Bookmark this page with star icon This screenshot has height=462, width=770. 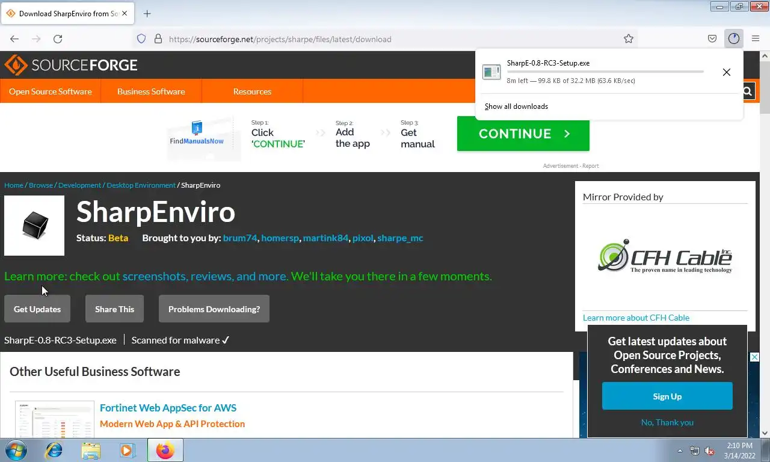click(629, 39)
